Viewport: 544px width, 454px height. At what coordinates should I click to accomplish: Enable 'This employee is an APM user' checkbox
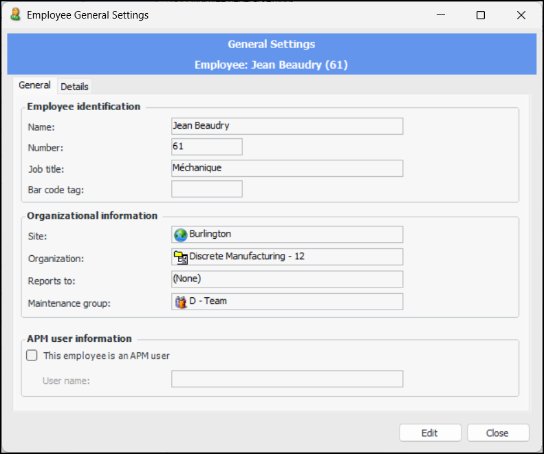pos(32,356)
